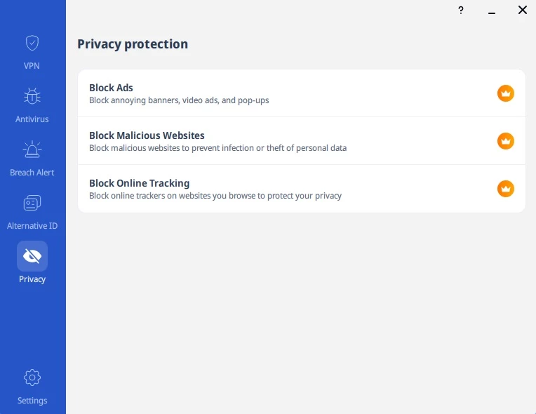536x414 pixels.
Task: Select the Block Malicious Websites row title
Action: click(147, 135)
